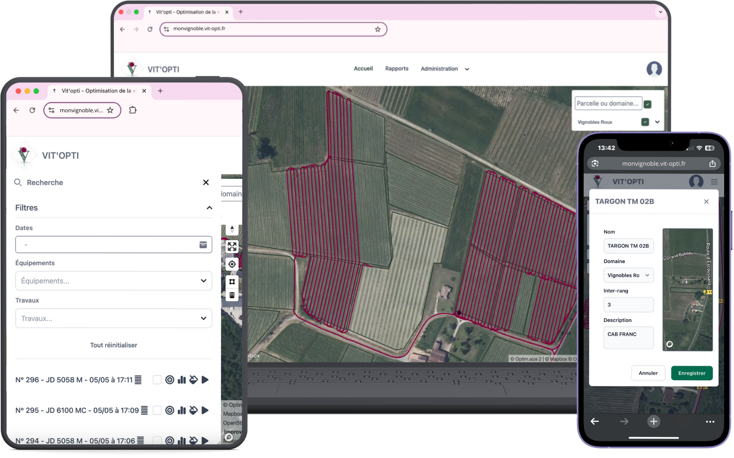Play session N° 295
The height and width of the screenshot is (458, 734).
[x=205, y=410]
